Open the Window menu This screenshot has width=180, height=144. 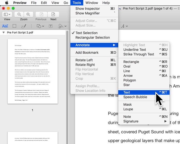pyautogui.click(x=92, y=3)
